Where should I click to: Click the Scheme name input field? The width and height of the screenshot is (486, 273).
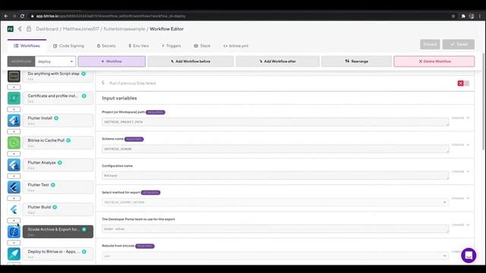[275, 149]
